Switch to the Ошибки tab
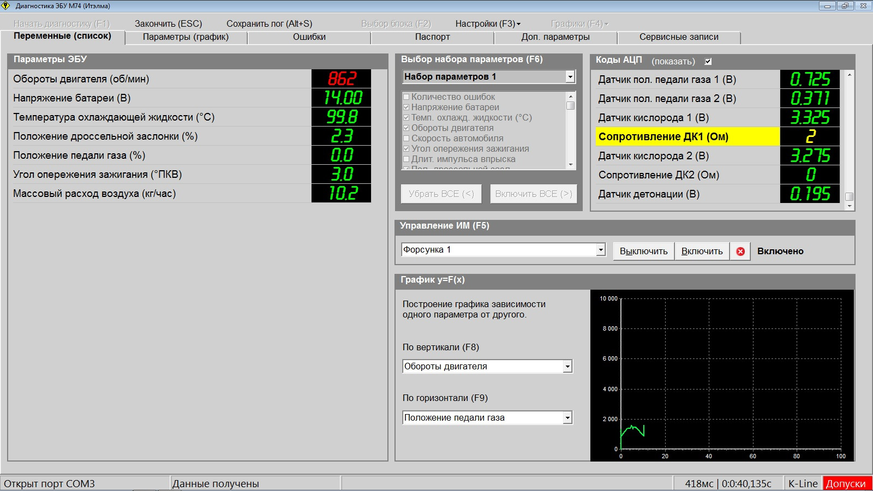 [x=309, y=37]
